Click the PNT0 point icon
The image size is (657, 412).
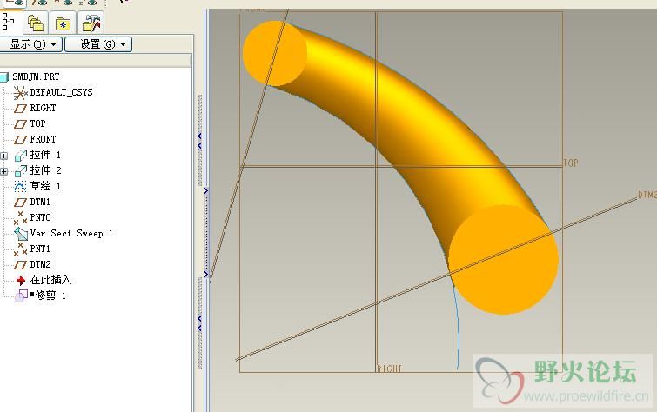(20, 217)
